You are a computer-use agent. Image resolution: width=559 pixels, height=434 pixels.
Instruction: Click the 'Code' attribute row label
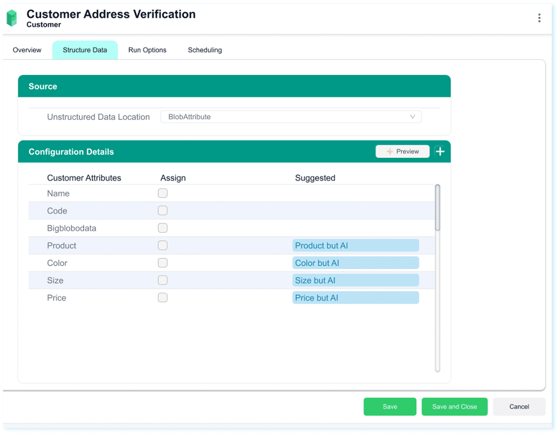point(57,211)
